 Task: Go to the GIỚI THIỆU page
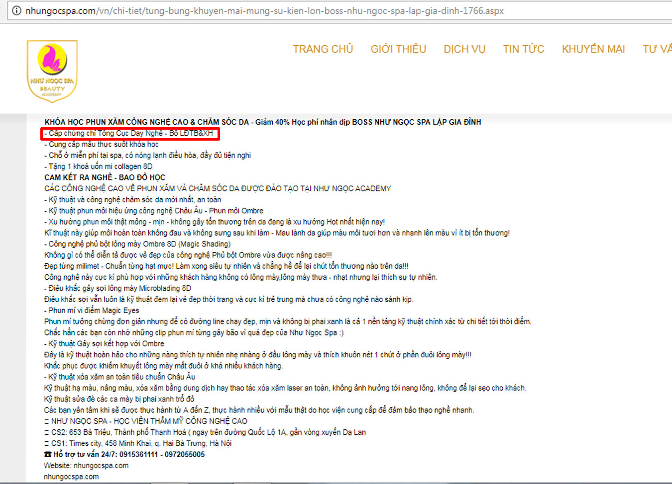(x=398, y=49)
